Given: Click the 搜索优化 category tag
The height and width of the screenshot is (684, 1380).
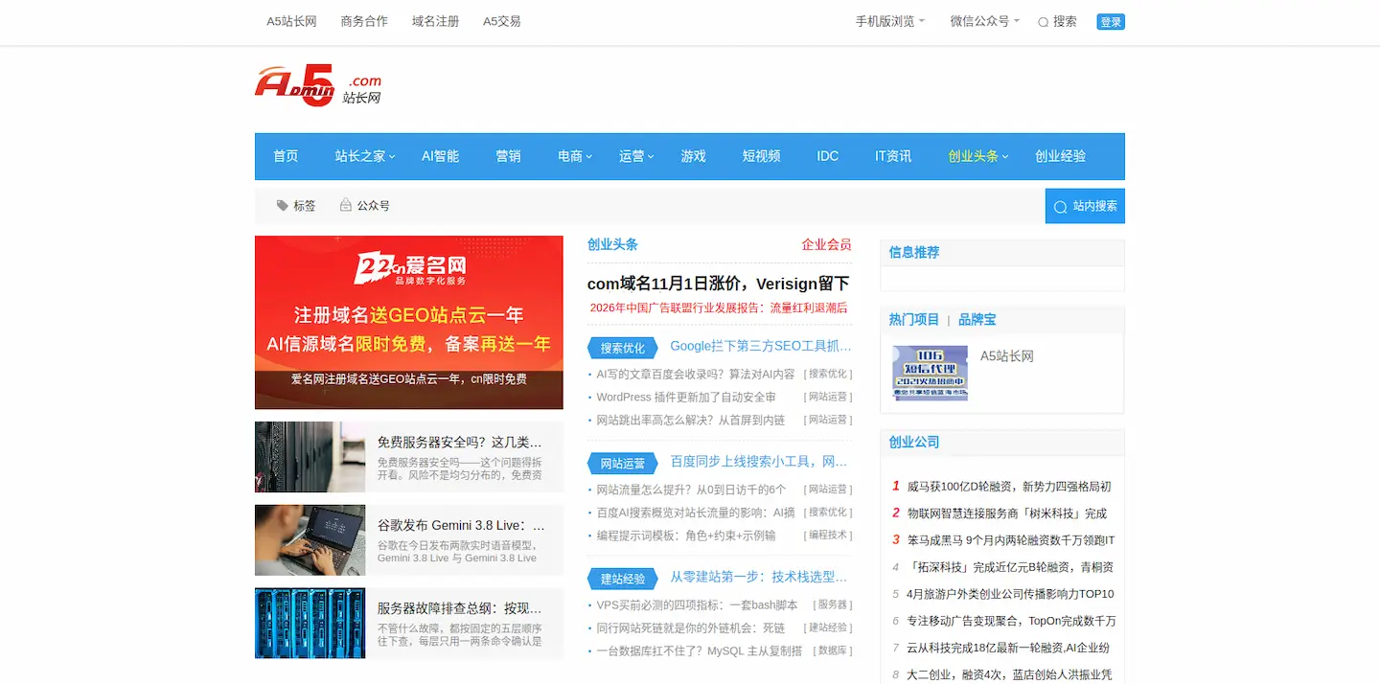Looking at the screenshot, I should tap(622, 349).
